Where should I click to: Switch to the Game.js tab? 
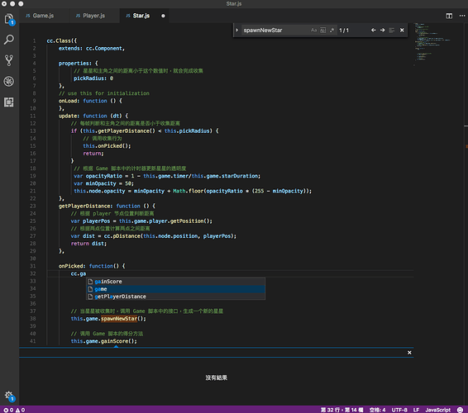coord(44,16)
